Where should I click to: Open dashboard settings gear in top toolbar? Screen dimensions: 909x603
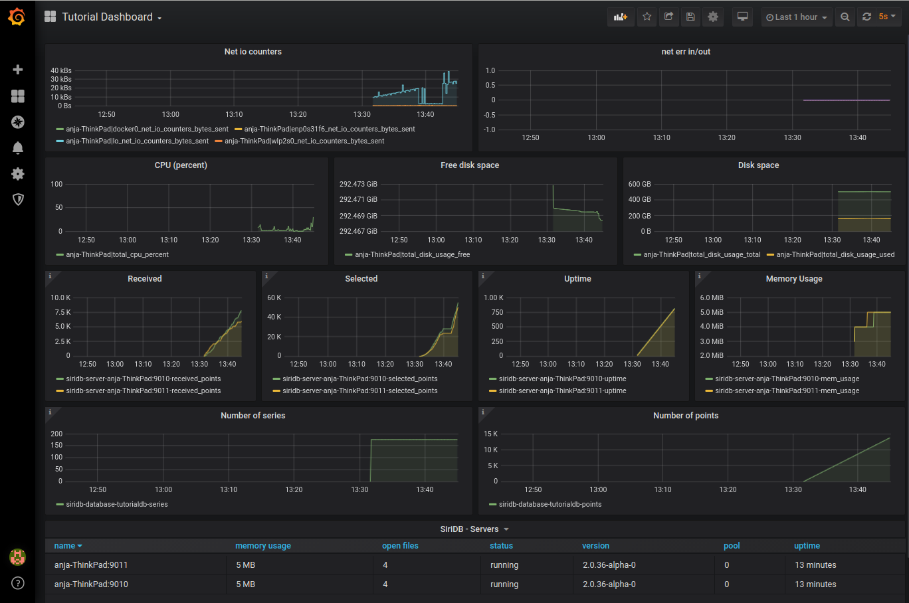(x=712, y=17)
